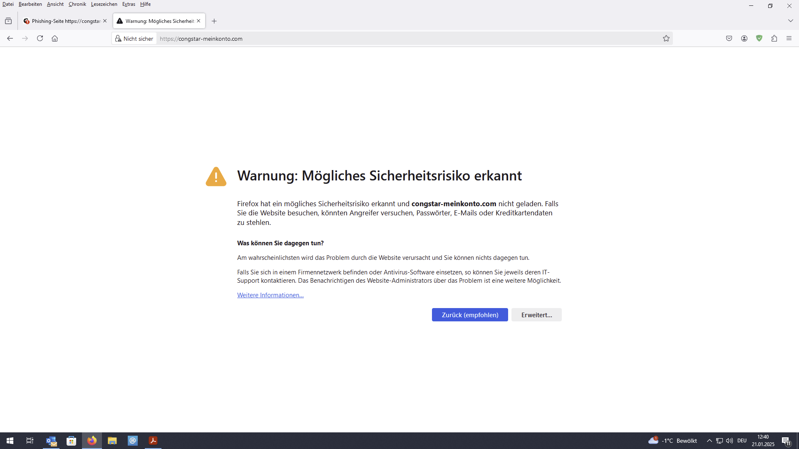Expand Erweitert advanced options

pyautogui.click(x=536, y=315)
